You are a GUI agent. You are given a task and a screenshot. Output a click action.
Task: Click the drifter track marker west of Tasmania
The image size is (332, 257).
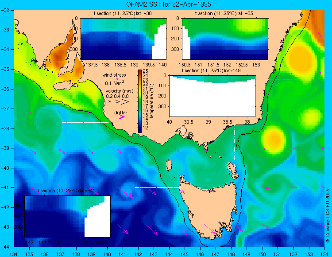(x=131, y=195)
